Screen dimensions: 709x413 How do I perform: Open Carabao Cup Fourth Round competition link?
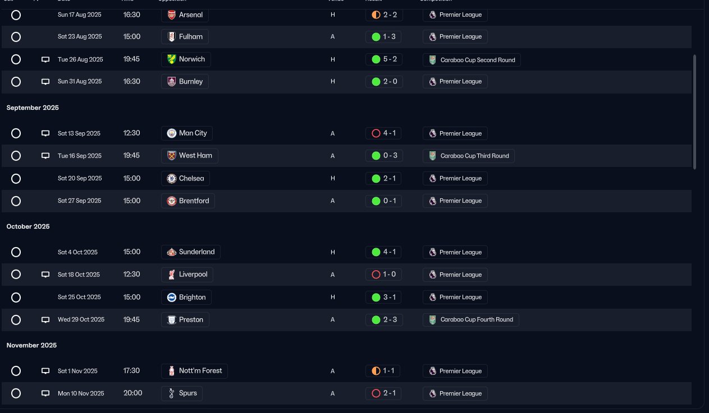point(471,319)
